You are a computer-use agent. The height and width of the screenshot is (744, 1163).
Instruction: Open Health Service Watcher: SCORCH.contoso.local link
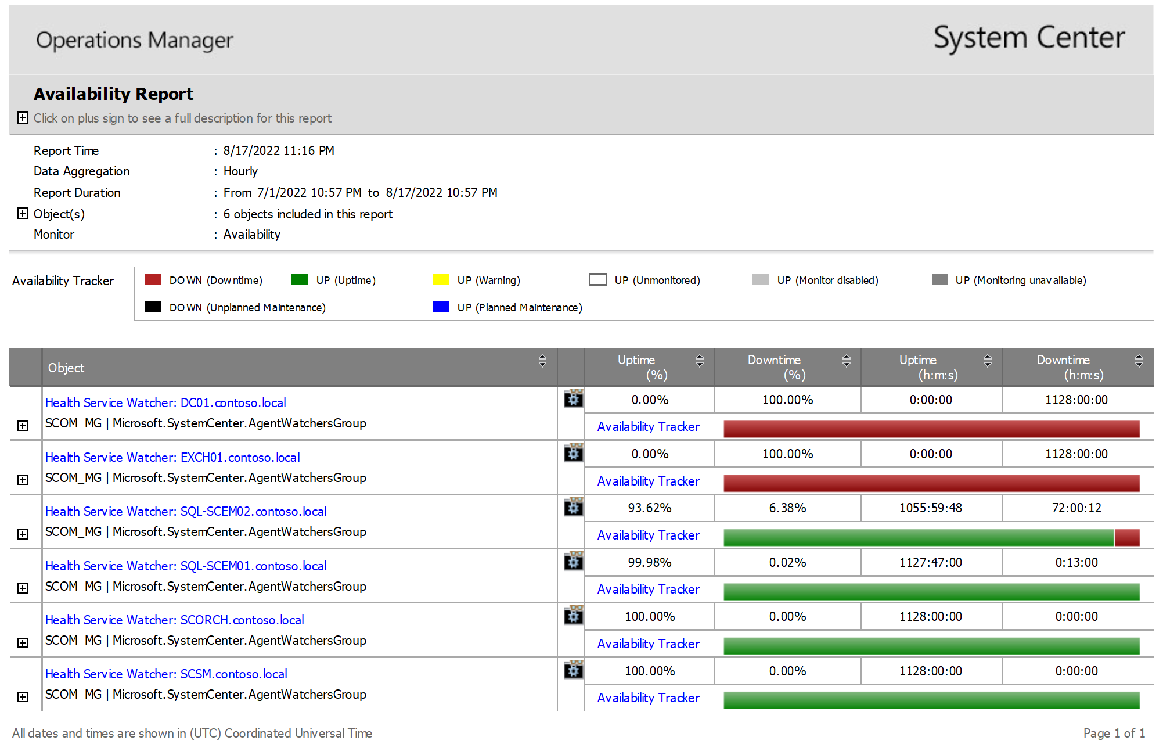[x=175, y=620]
